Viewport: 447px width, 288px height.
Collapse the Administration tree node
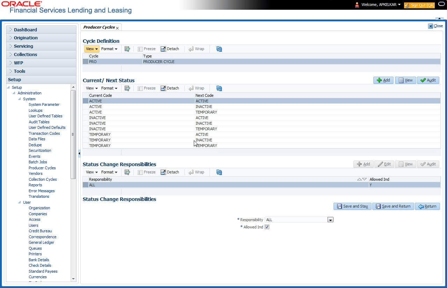(14, 93)
